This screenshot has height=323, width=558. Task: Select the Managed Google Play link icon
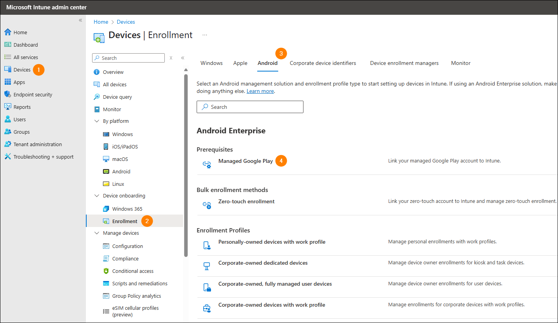coord(207,164)
